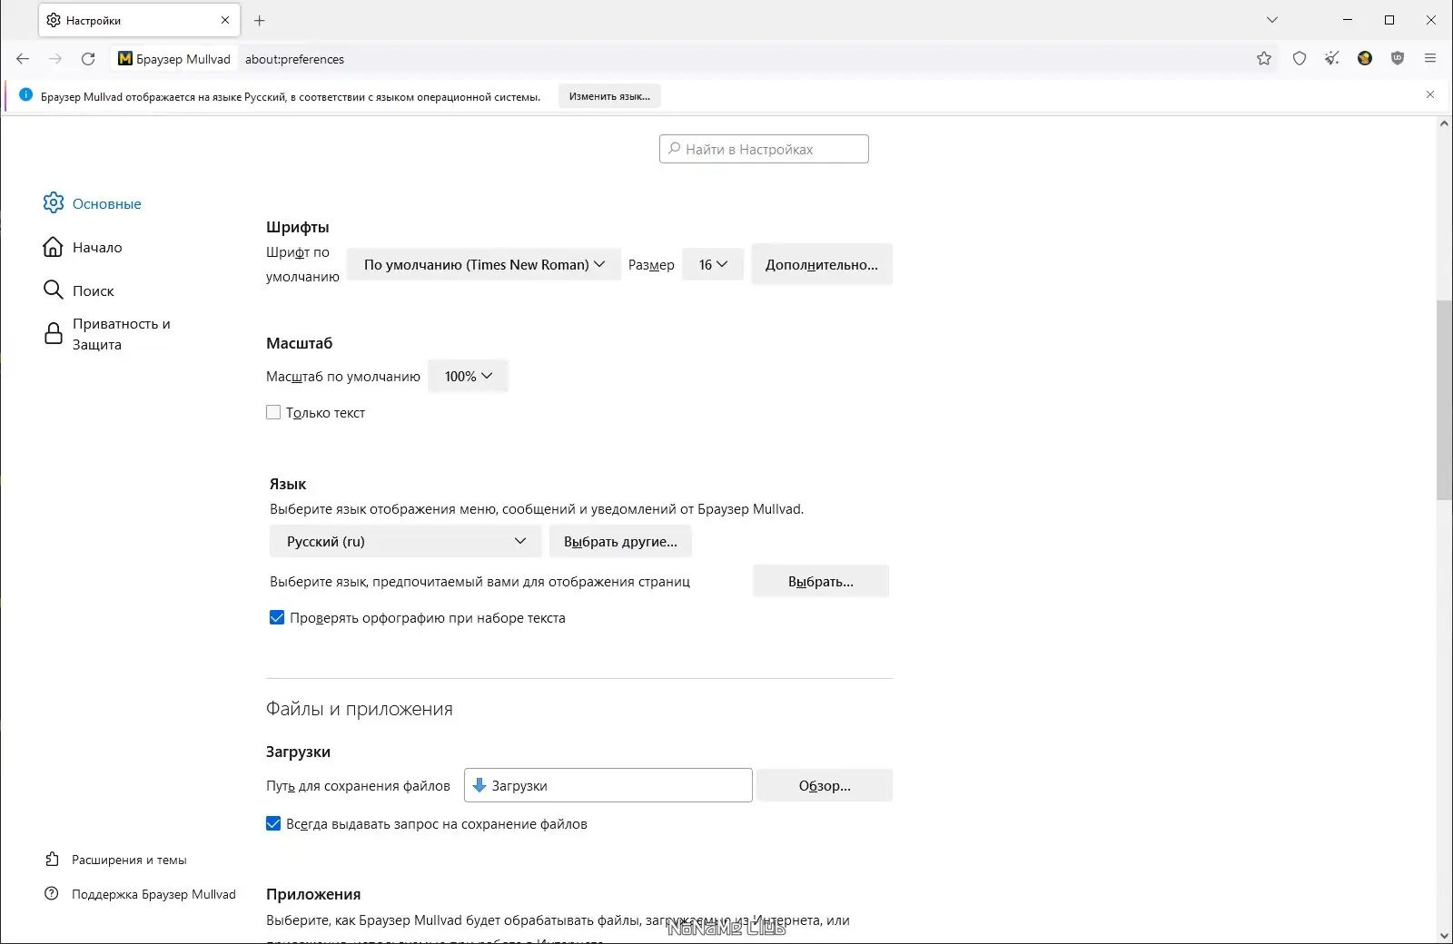1453x944 pixels.
Task: Go forward with the forward arrow
Action: point(55,59)
